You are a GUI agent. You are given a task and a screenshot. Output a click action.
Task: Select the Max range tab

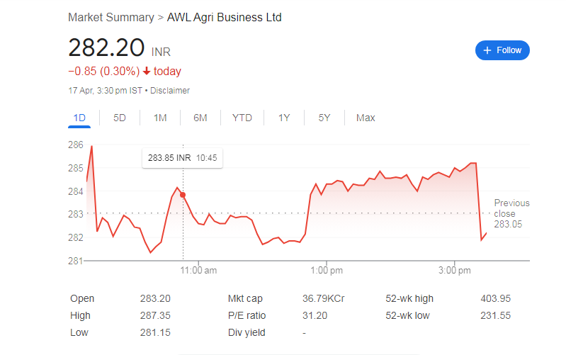pyautogui.click(x=366, y=118)
